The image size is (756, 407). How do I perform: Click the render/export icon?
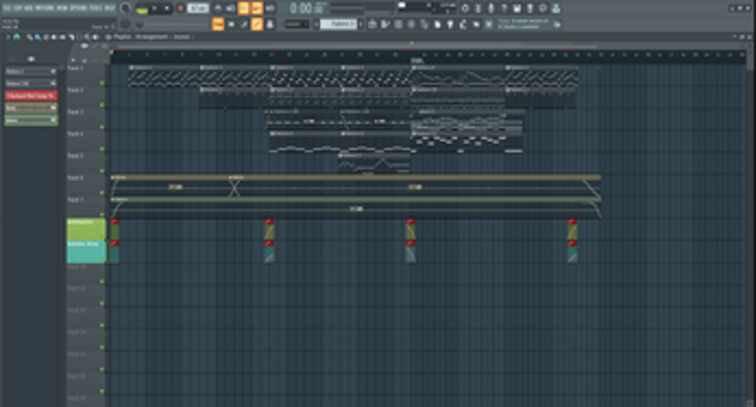click(x=530, y=9)
